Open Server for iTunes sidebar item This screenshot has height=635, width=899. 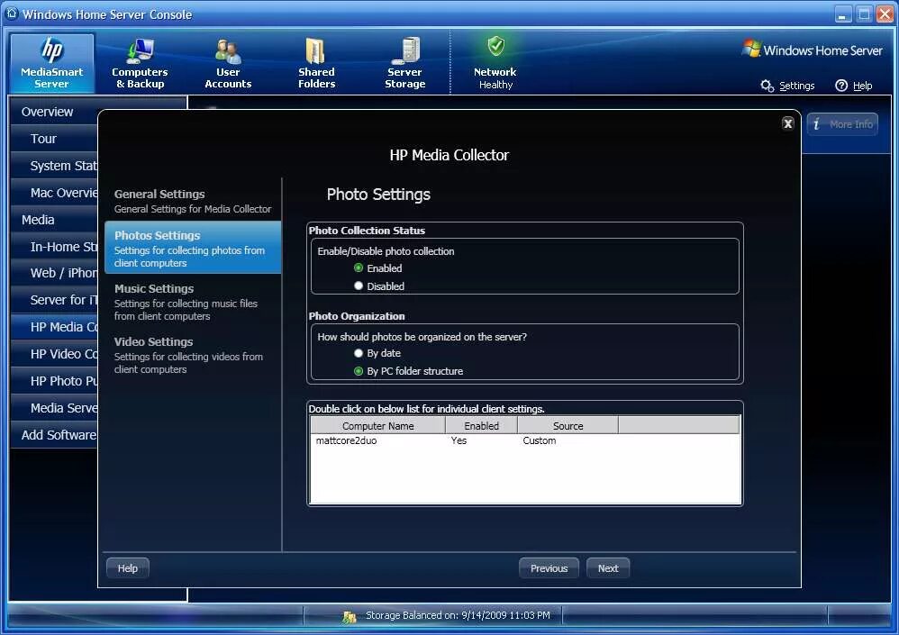pyautogui.click(x=54, y=300)
